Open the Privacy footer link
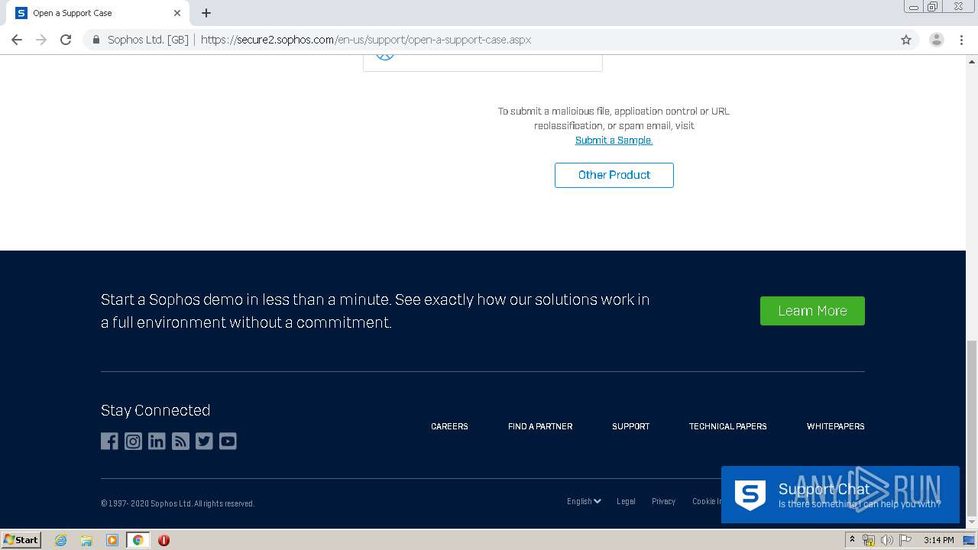Viewport: 978px width, 550px height. point(663,501)
